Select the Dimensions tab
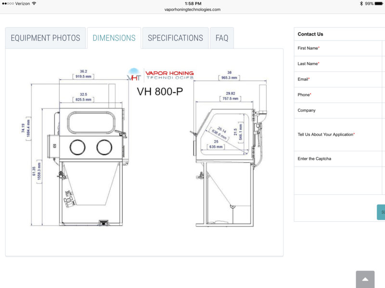Image resolution: width=385 pixels, height=288 pixels. point(114,38)
